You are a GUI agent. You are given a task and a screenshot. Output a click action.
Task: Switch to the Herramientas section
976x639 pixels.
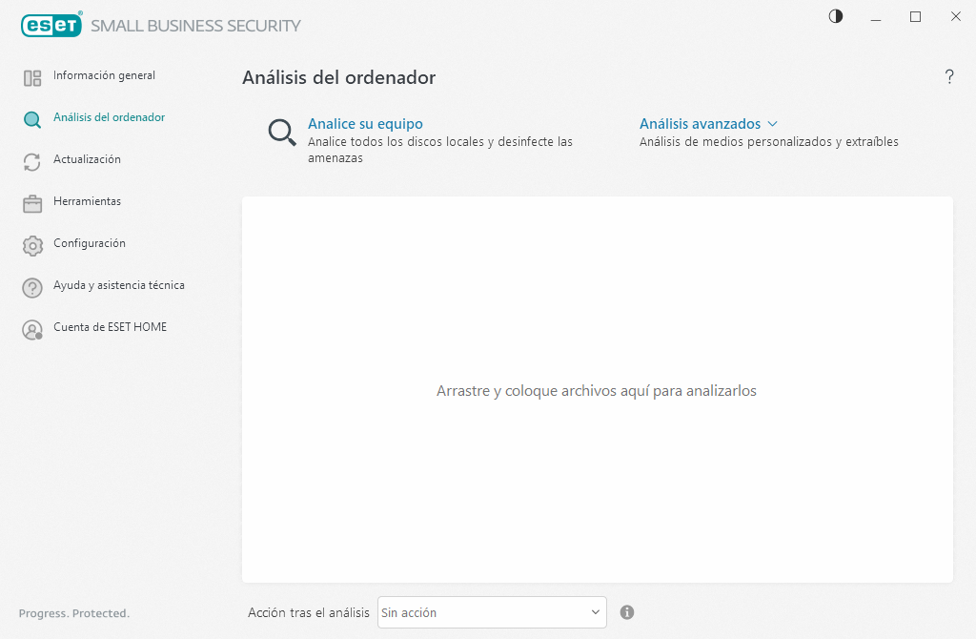tap(88, 202)
